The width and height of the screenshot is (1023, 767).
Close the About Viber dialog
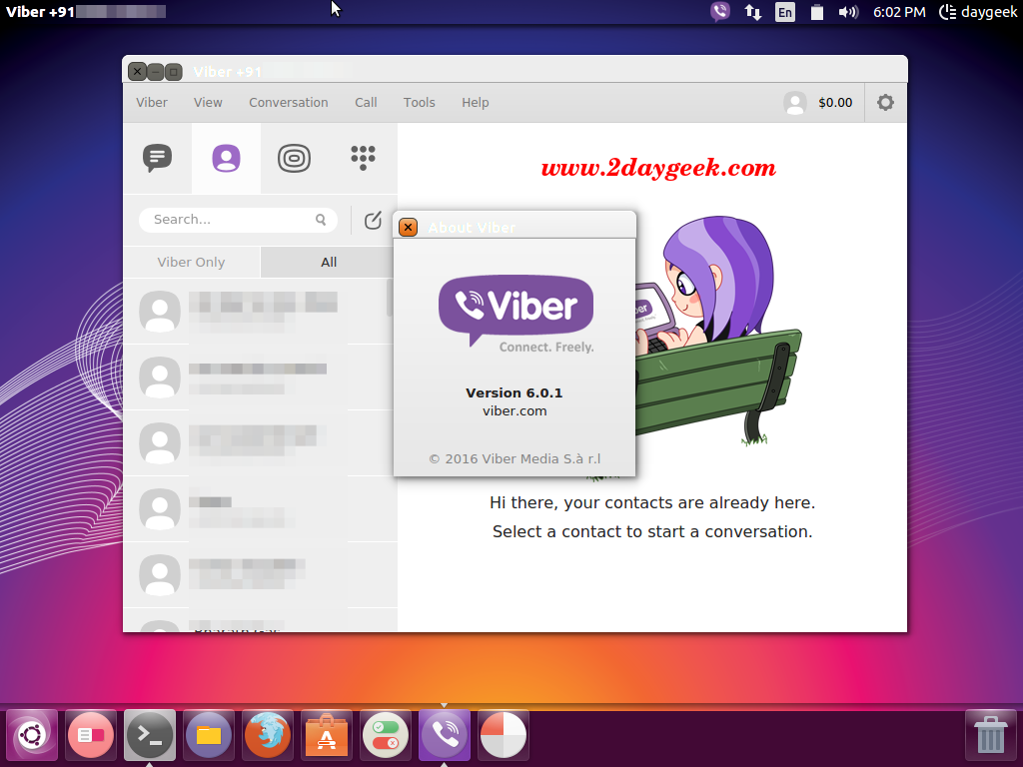408,227
